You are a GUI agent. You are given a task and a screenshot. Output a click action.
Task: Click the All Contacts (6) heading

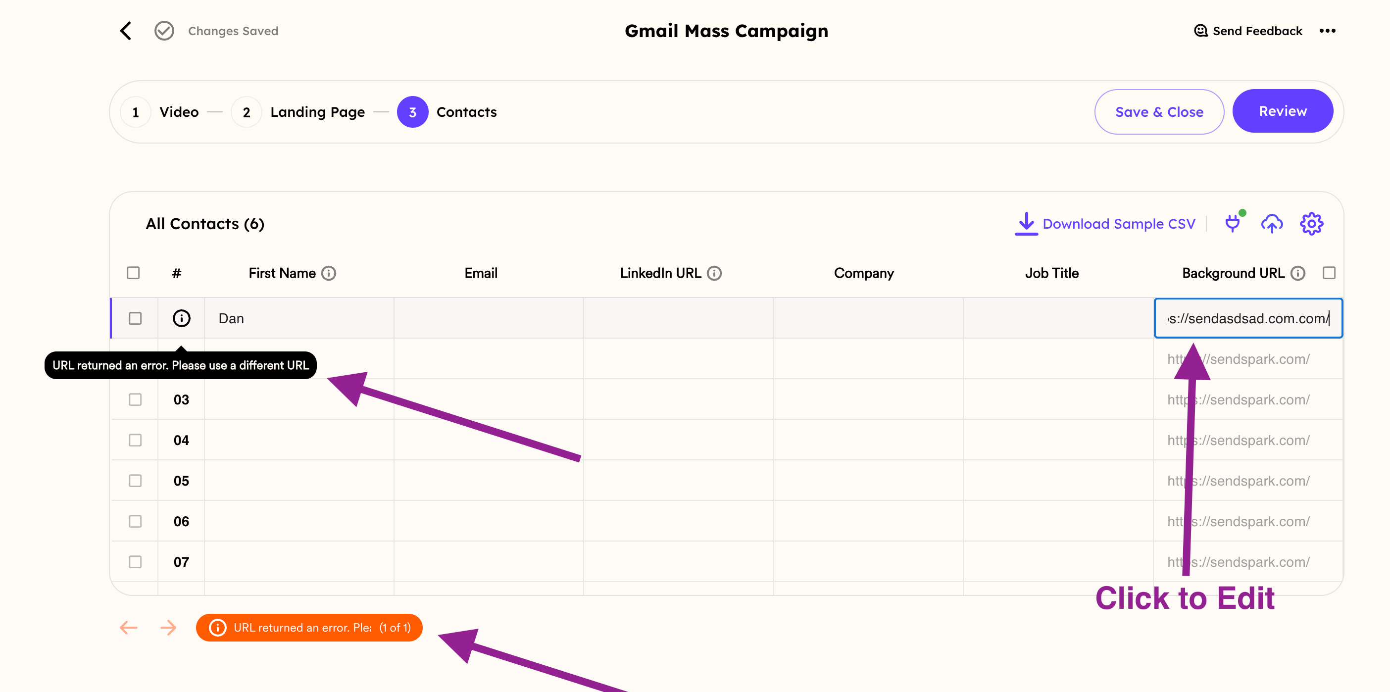205,223
